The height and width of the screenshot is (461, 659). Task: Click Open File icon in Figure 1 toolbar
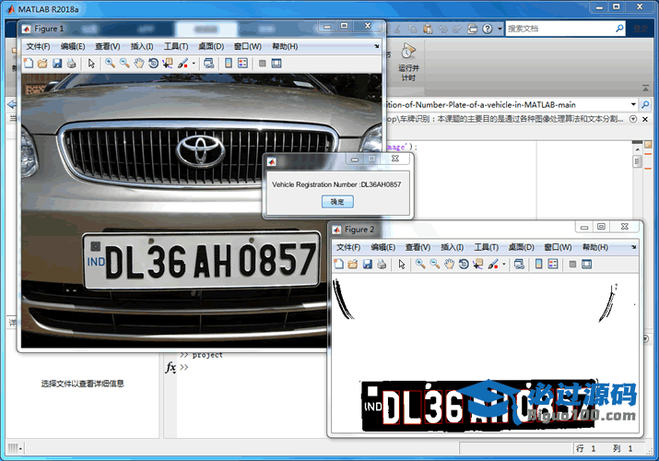42,64
